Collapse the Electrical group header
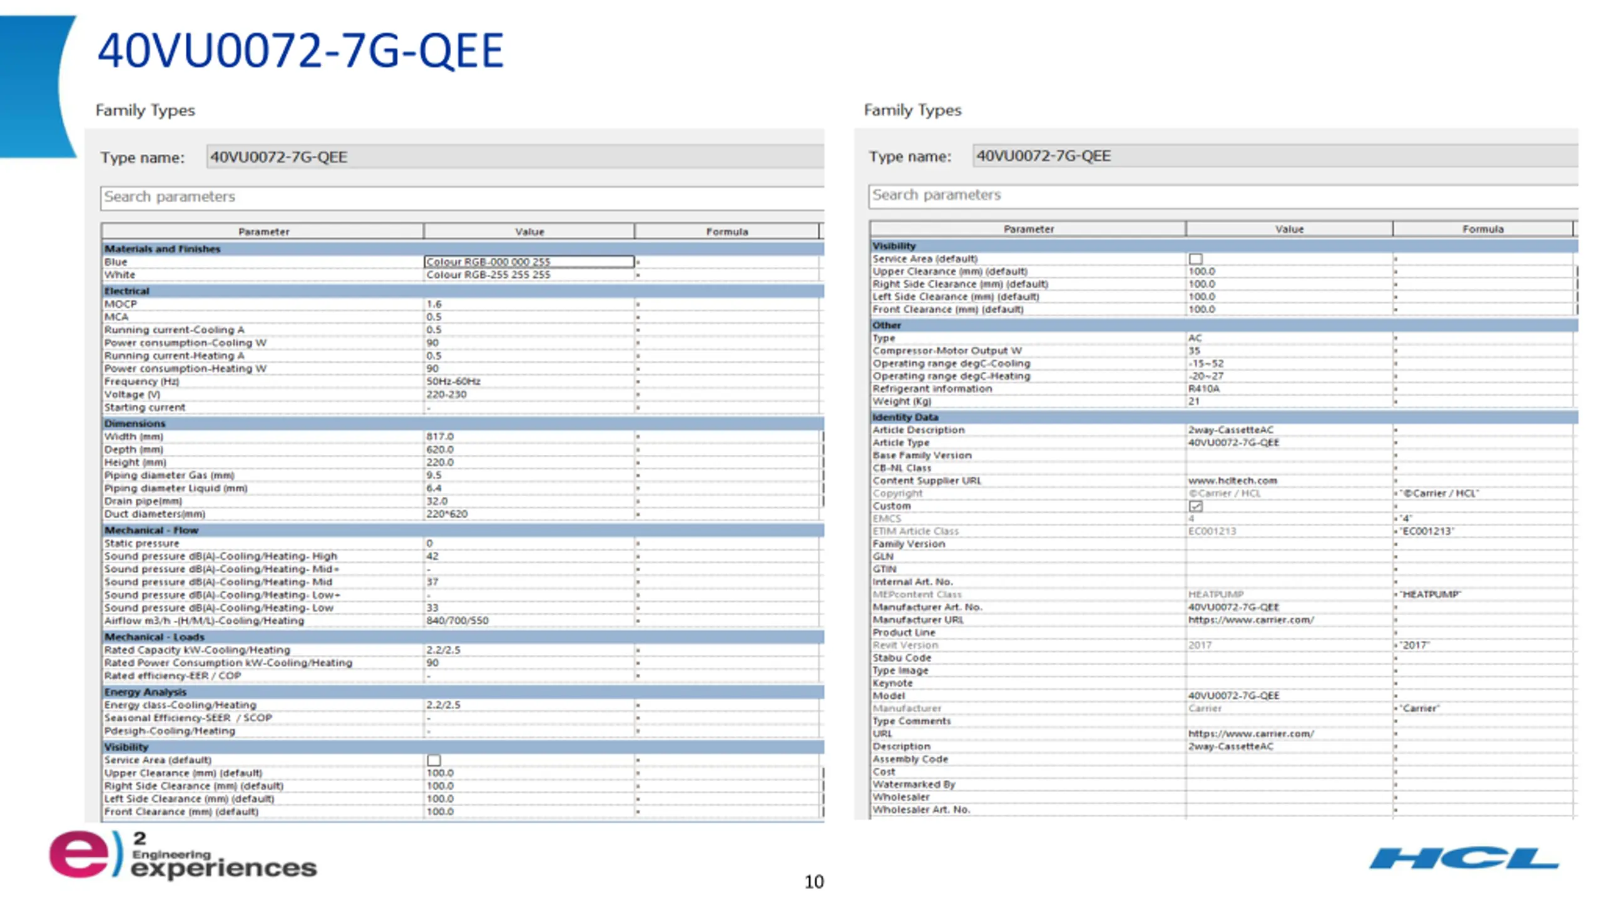 (462, 291)
